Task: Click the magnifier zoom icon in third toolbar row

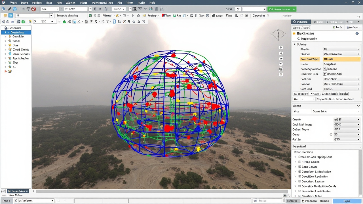Action: 103,22
